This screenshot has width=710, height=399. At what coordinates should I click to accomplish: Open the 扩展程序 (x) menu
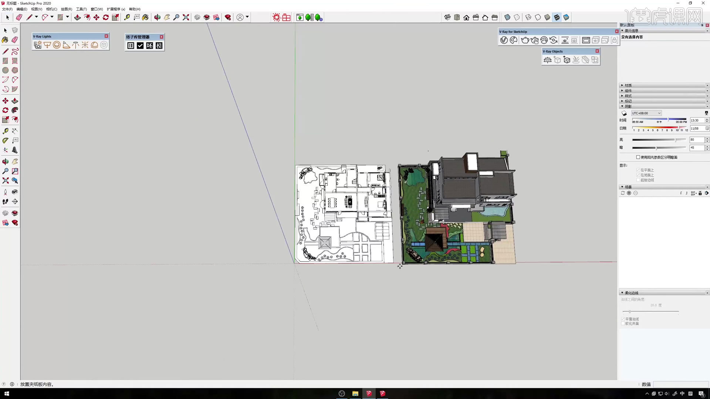coord(116,9)
